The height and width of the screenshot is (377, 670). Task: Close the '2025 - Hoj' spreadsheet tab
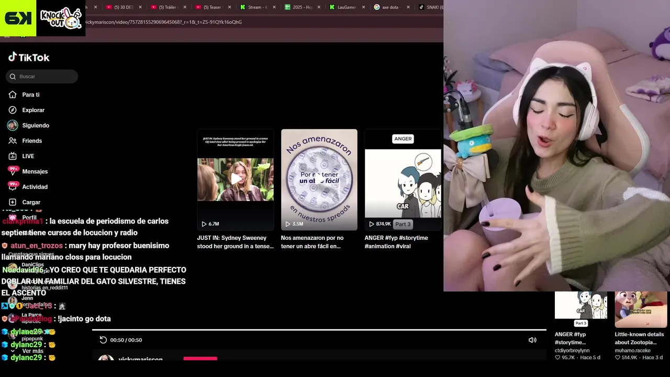319,7
